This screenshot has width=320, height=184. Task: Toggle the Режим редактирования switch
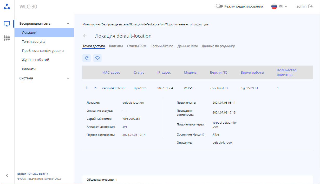click(219, 6)
